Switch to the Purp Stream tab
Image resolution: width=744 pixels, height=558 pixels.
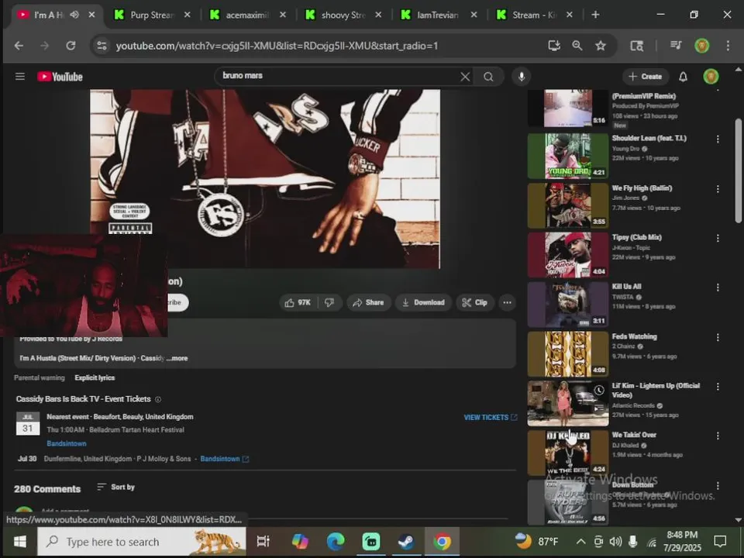151,15
